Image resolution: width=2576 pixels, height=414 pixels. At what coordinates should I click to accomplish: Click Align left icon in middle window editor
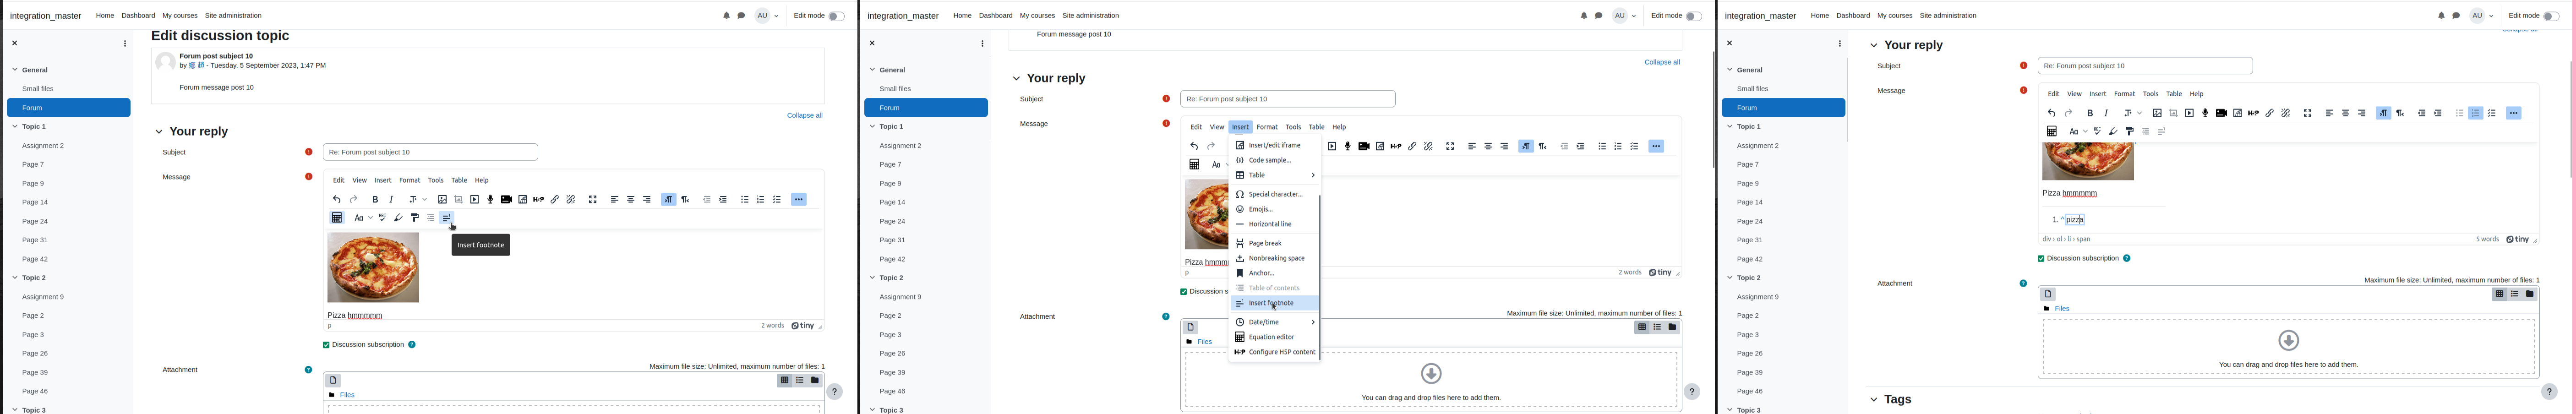click(1472, 147)
